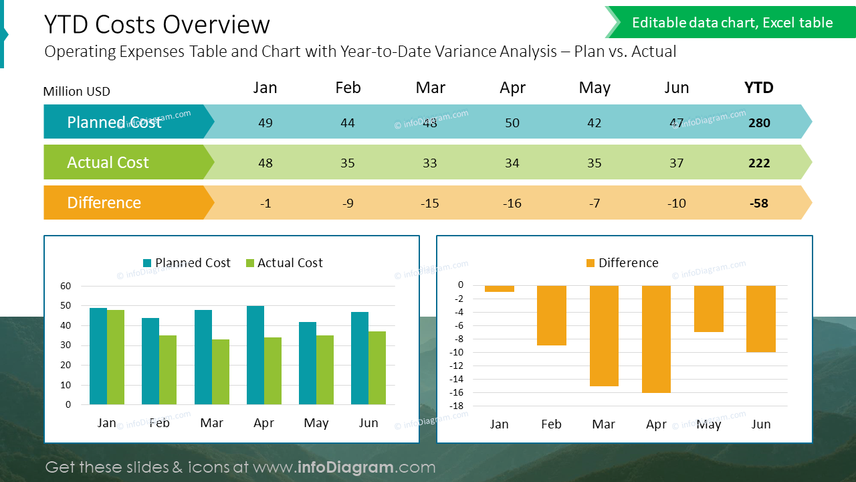Expand the YTD column header
This screenshot has height=482, width=856.
pos(759,87)
